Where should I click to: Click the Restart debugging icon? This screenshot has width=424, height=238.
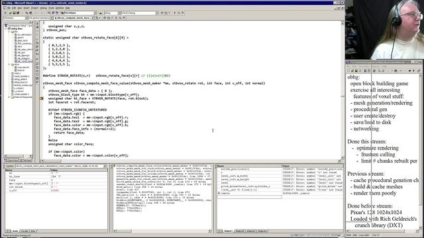37,24
